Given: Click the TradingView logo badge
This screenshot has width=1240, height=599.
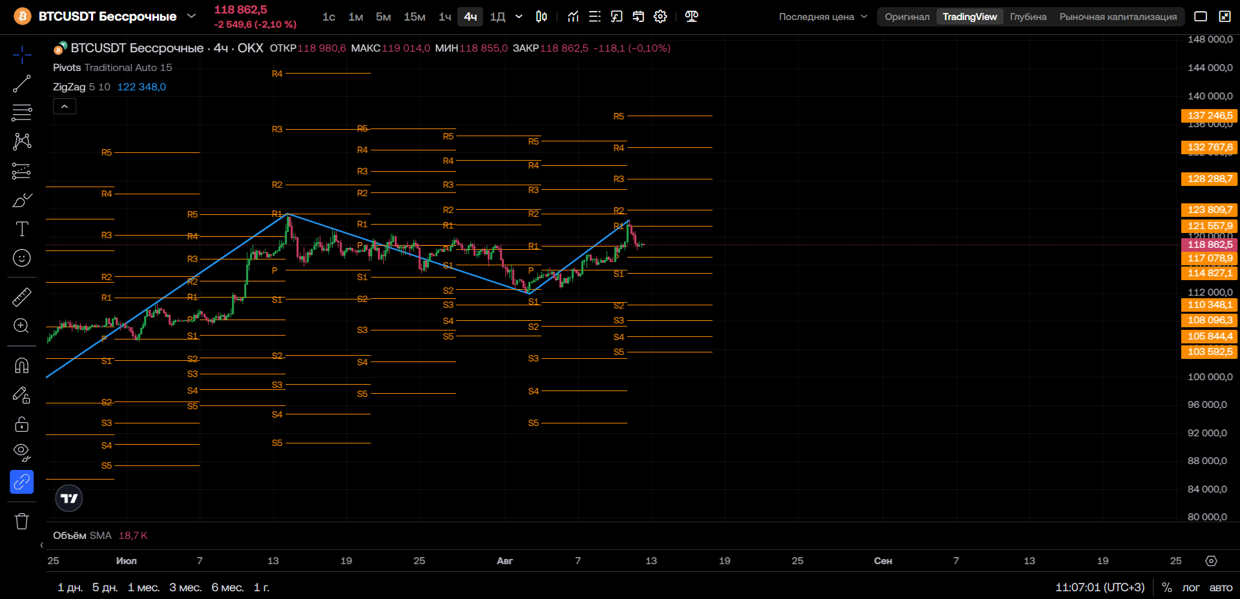Looking at the screenshot, I should tap(69, 498).
